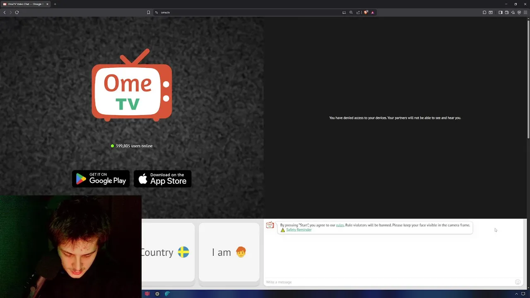
Task: Open the Brave Wallet icon
Action: click(x=506, y=12)
